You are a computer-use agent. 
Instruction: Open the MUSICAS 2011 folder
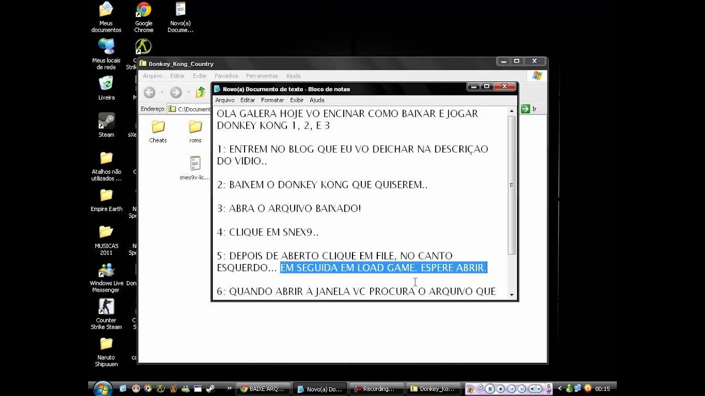click(x=106, y=240)
